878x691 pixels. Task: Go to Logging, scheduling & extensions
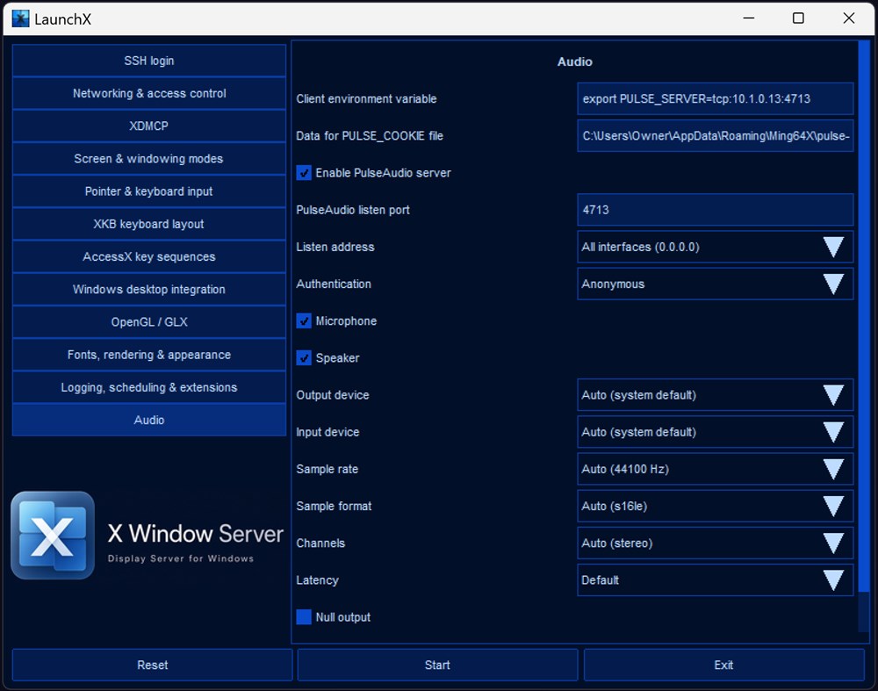(149, 387)
